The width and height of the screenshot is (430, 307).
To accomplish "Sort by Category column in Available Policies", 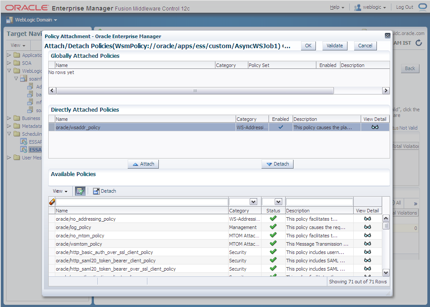I will 245,211.
